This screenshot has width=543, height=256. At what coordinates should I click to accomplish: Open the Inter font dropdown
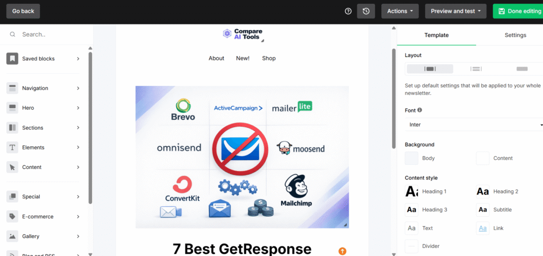[474, 125]
